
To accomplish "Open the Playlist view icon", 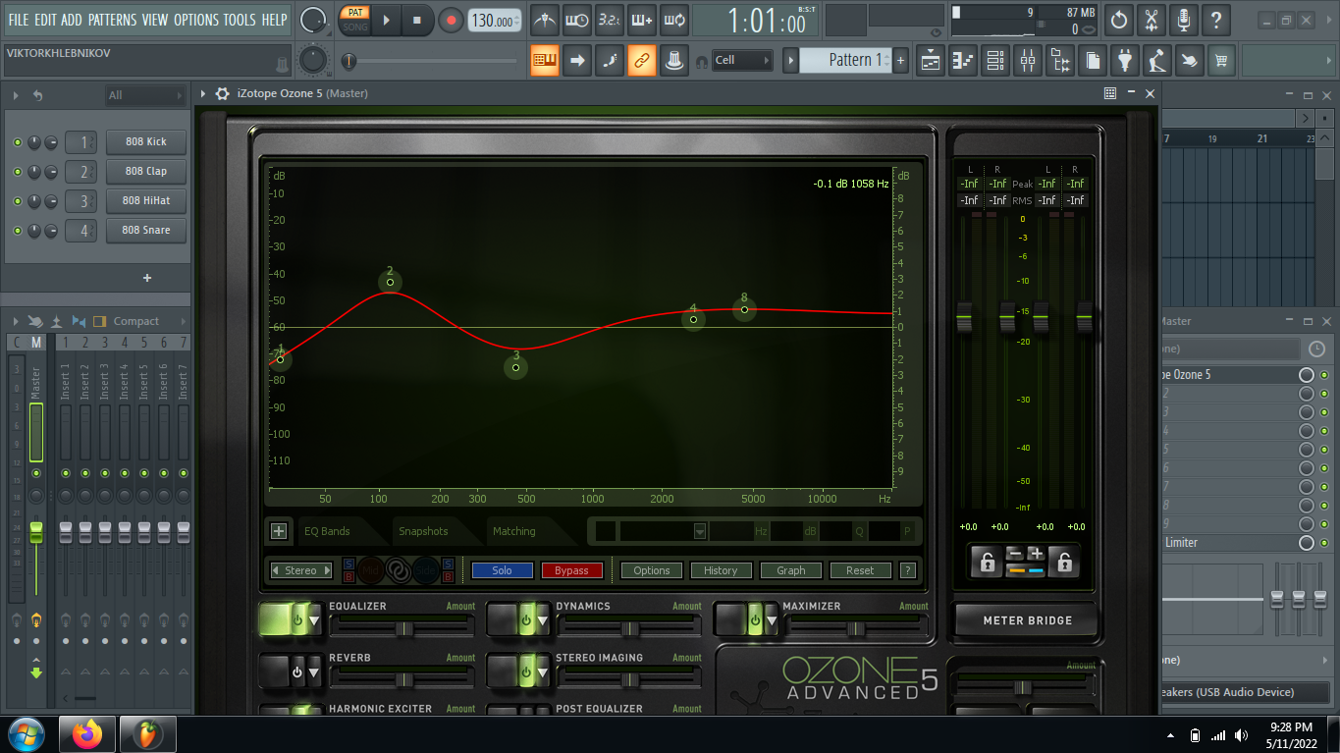I will 931,61.
